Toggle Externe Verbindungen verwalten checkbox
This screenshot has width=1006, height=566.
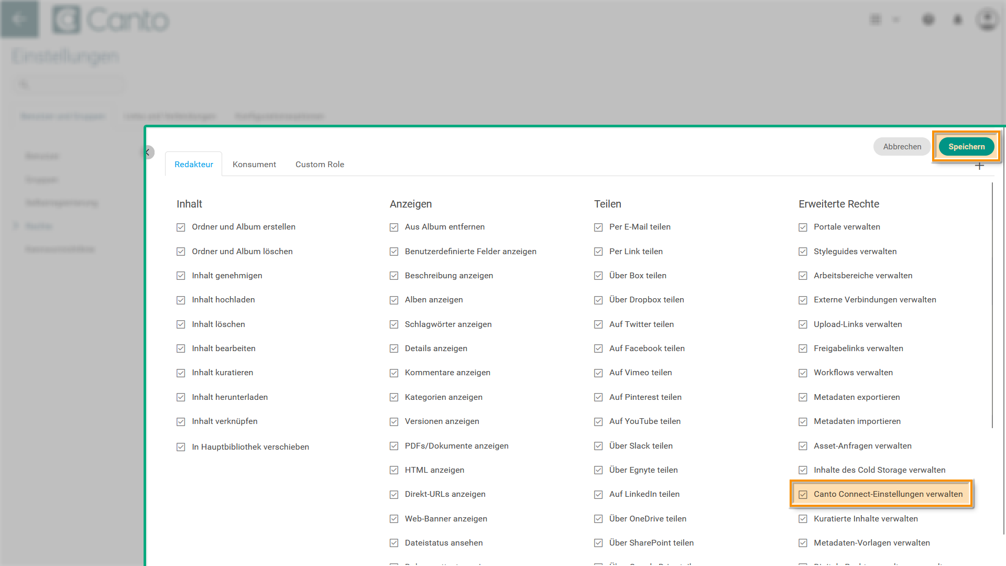click(803, 300)
